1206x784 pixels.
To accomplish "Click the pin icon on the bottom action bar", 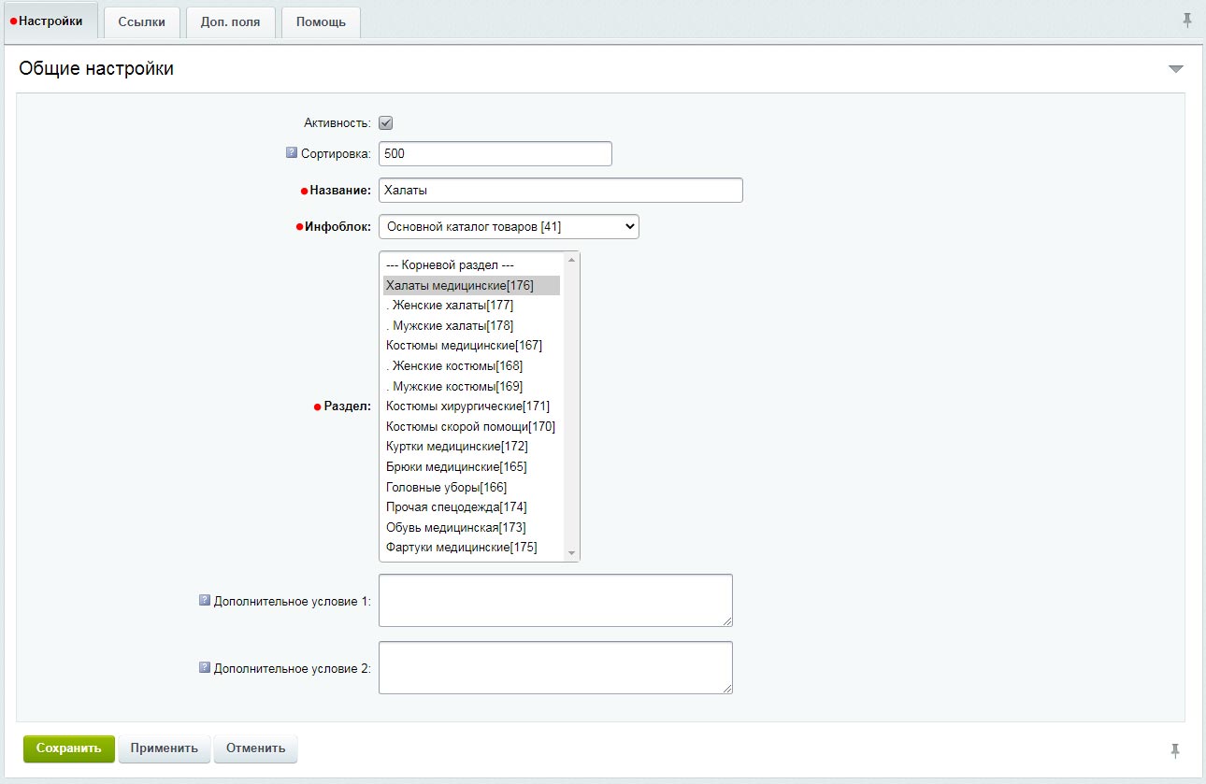I will click(1174, 748).
